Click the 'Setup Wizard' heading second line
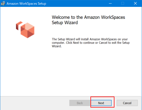This screenshot has height=110, width=142. [65, 23]
